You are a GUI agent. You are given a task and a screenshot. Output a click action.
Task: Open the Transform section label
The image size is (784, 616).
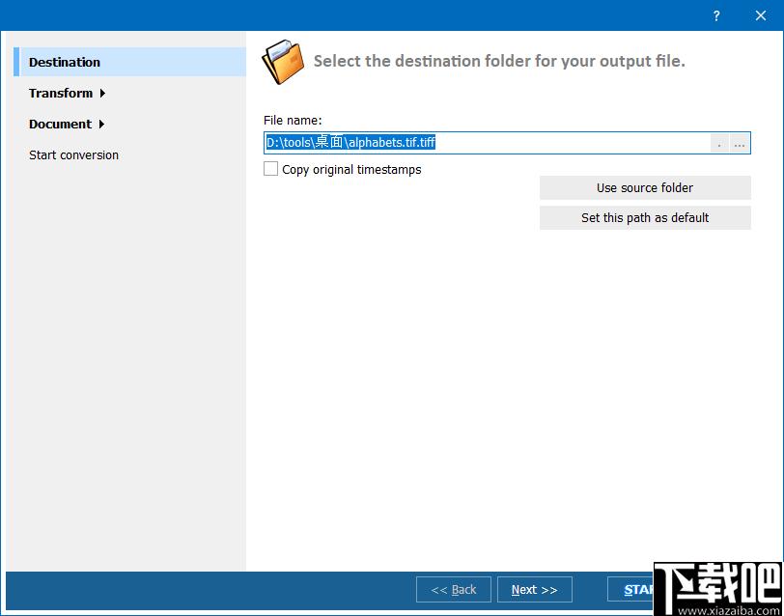click(61, 93)
